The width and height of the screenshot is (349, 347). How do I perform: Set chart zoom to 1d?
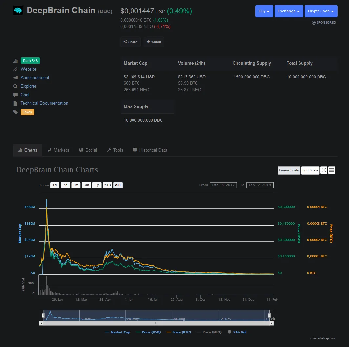(55, 185)
